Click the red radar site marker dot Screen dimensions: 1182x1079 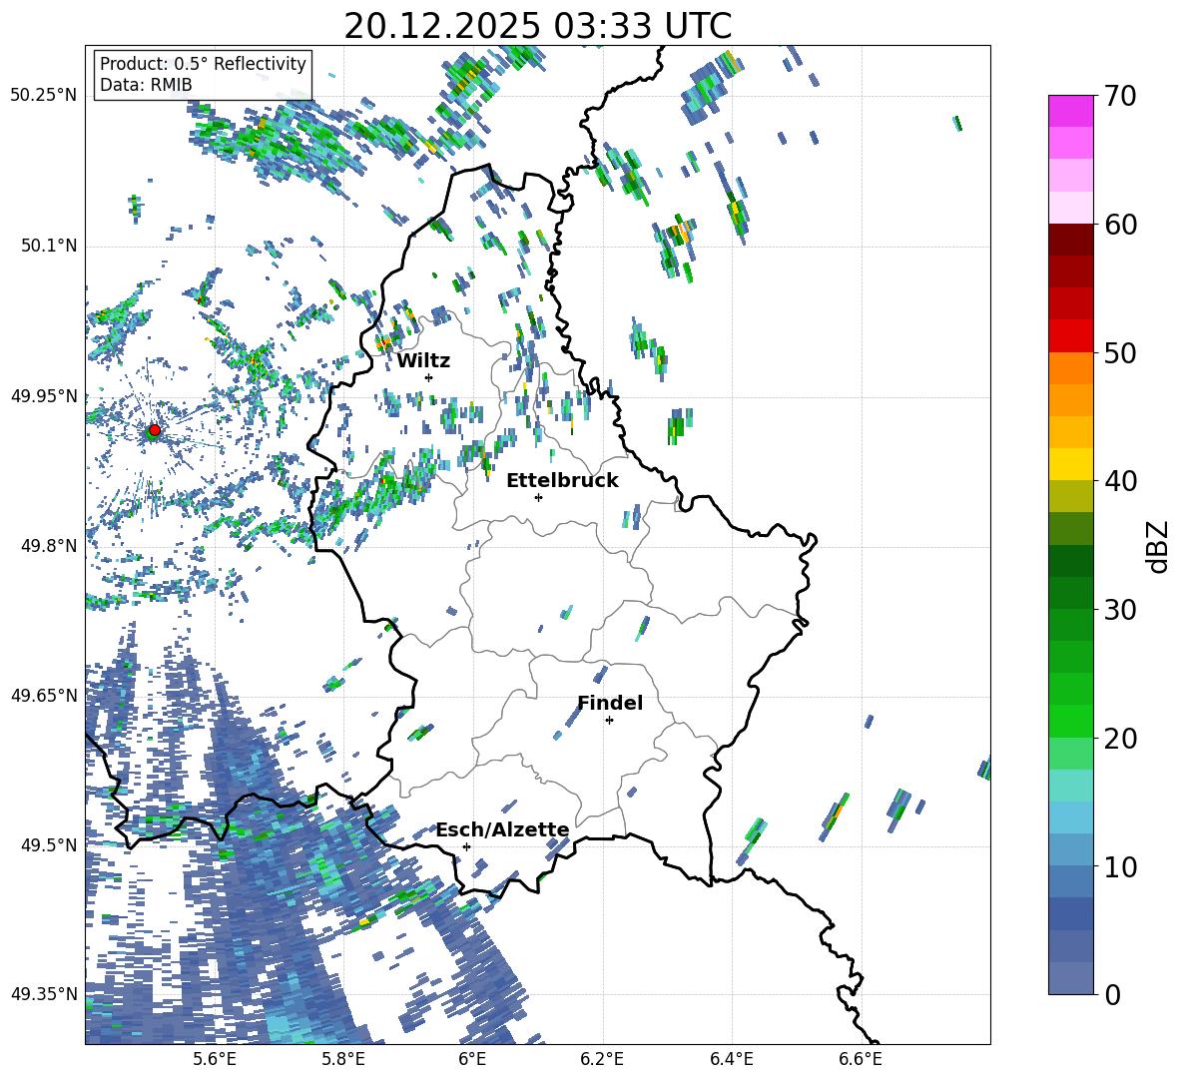click(x=155, y=430)
